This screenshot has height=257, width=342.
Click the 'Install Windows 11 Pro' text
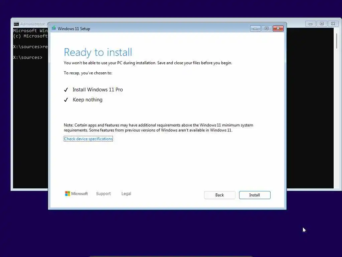pyautogui.click(x=98, y=90)
